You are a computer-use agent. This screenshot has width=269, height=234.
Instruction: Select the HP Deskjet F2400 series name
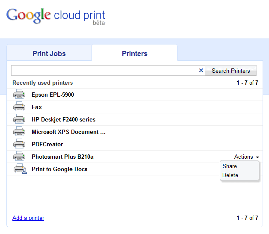63,119
